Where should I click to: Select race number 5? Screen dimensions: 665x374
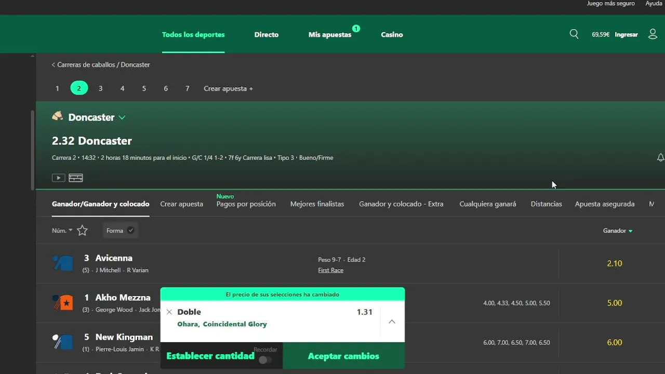click(x=144, y=88)
